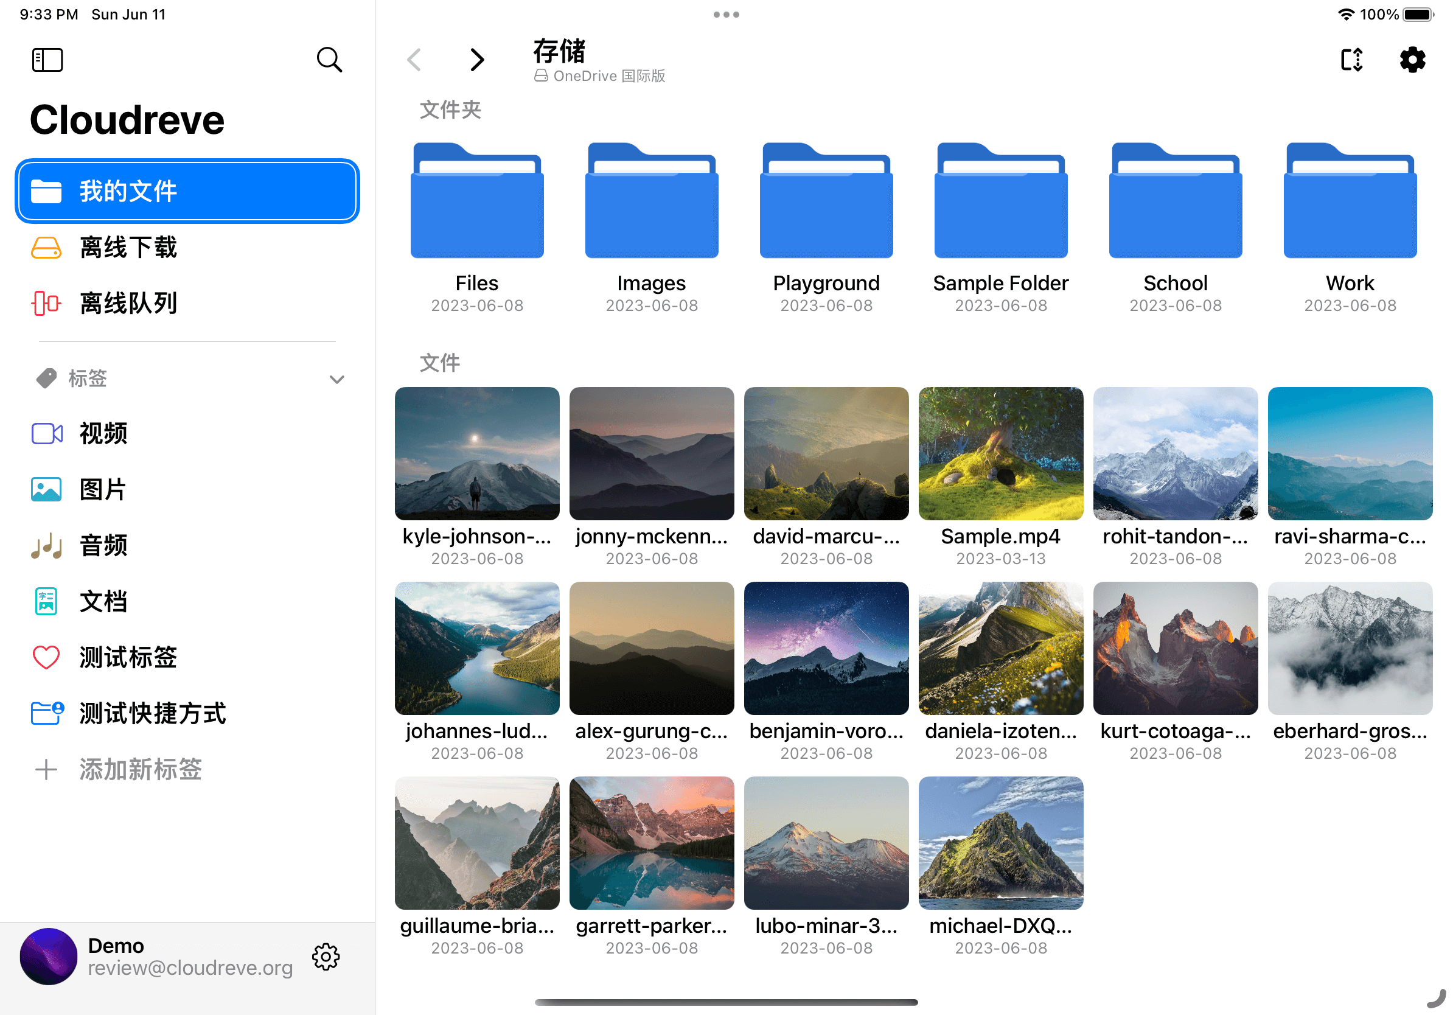Open ravi-sharma image thumbnail
The height and width of the screenshot is (1015, 1453).
point(1351,453)
